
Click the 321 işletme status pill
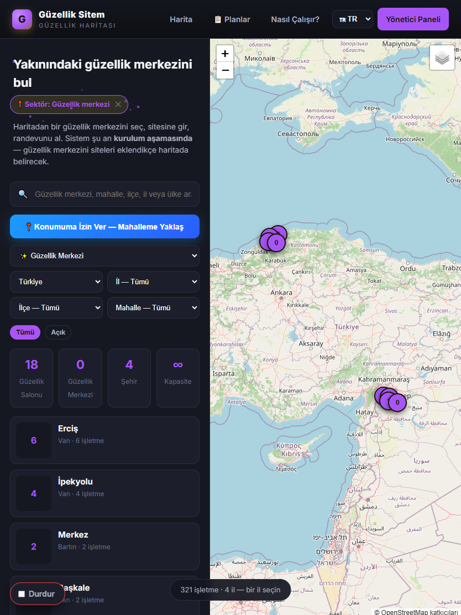tap(230, 590)
